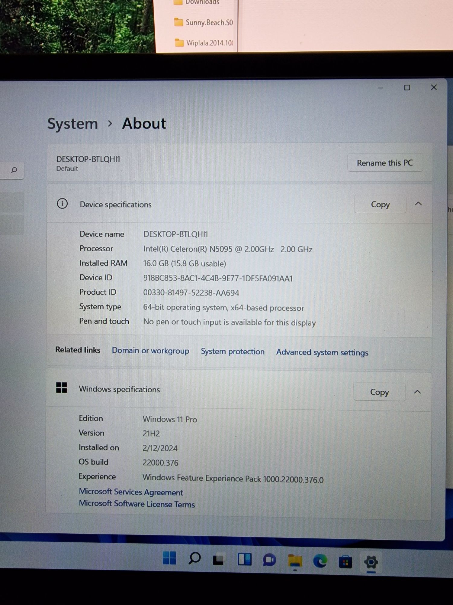Launch Teams Chat from the taskbar
The width and height of the screenshot is (453, 605).
click(x=269, y=560)
